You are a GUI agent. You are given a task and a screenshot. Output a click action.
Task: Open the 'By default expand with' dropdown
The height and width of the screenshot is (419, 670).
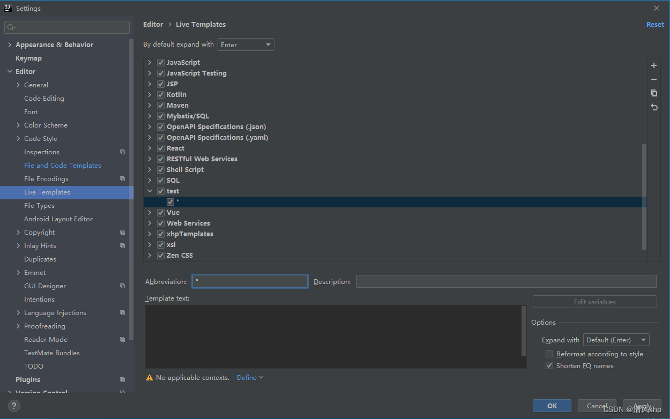(x=246, y=45)
